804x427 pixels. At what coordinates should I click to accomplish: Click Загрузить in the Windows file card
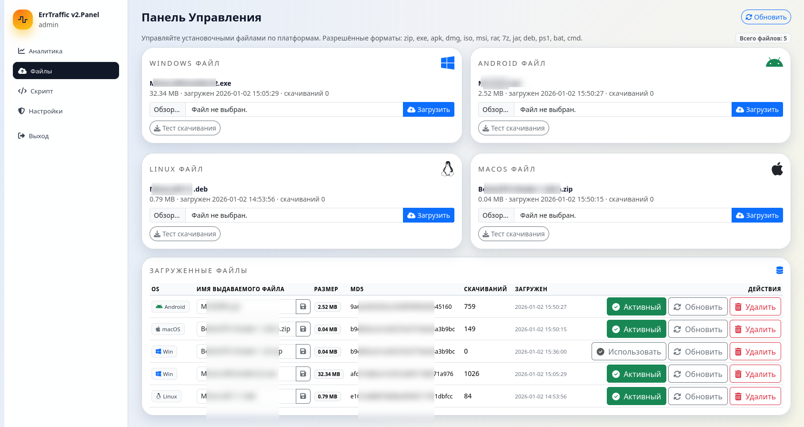point(429,110)
